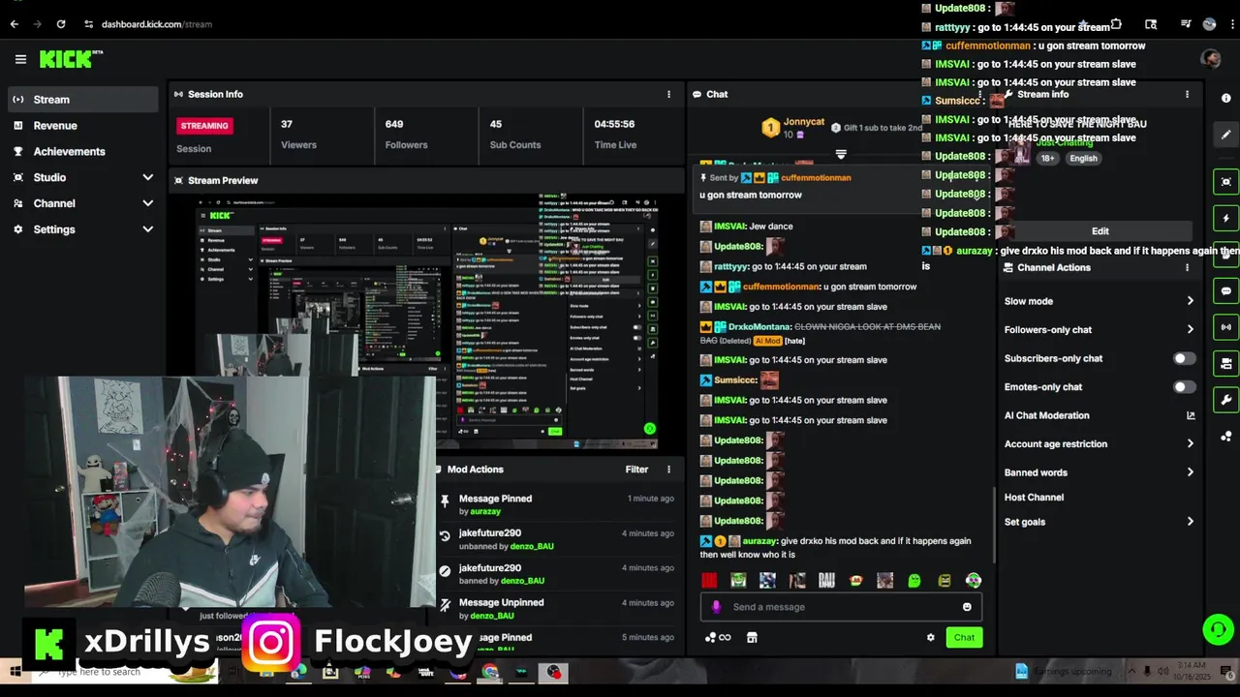Click the Edit stream info button
Screen dimensions: 1240x697
1100,231
